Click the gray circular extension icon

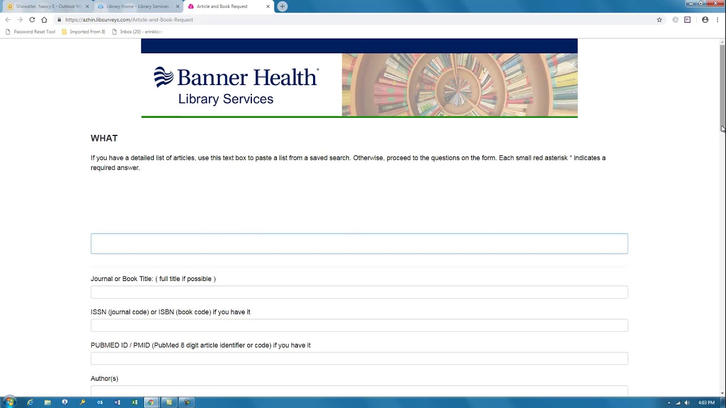pyautogui.click(x=675, y=20)
